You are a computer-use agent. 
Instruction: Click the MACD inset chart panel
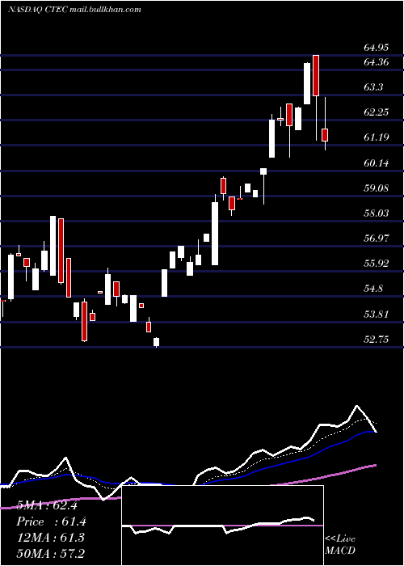(x=222, y=526)
